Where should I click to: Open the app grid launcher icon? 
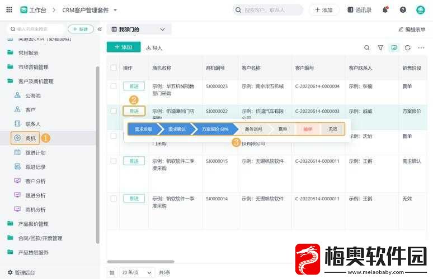click(x=9, y=10)
